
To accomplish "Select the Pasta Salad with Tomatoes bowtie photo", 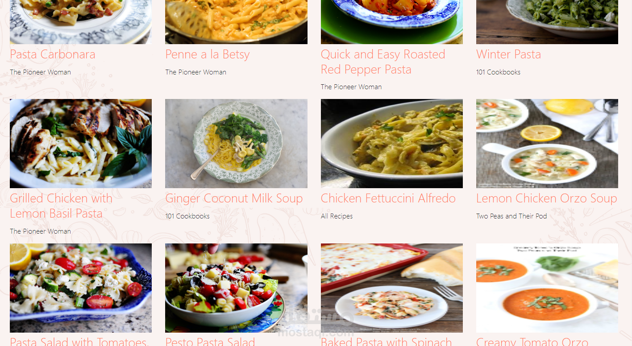I will [x=81, y=288].
